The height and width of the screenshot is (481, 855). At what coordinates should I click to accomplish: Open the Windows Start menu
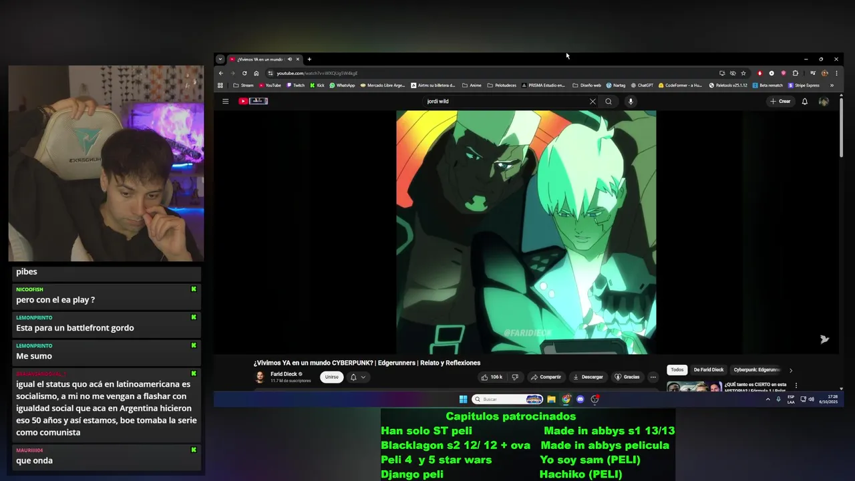tap(463, 399)
